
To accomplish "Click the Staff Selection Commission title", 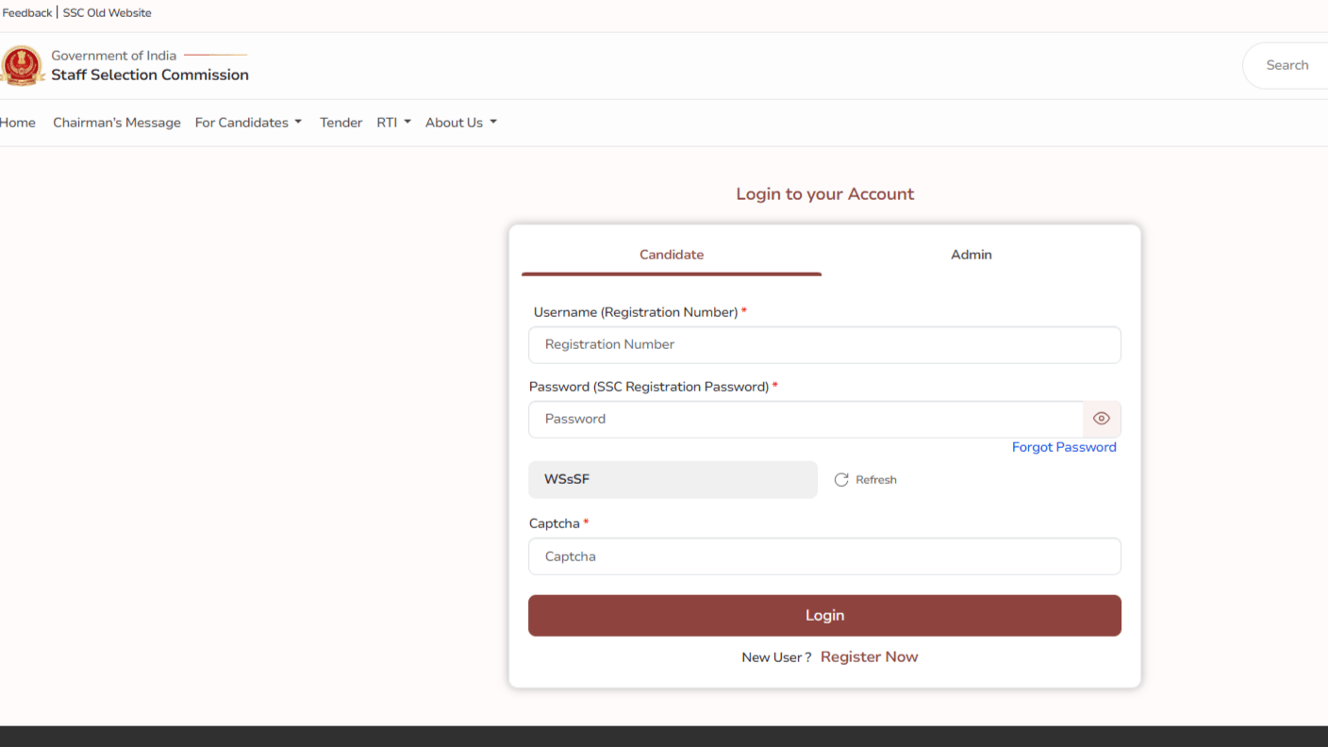I will pyautogui.click(x=150, y=75).
